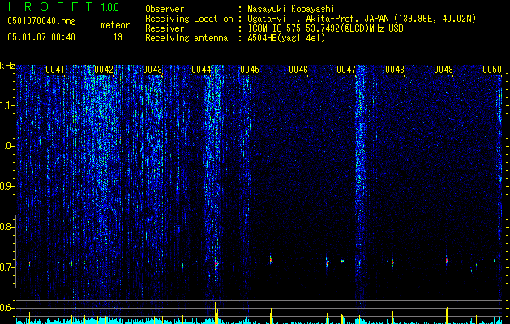The height and width of the screenshot is (324, 510).
Task: Click the meteor count value 19
Action: point(118,37)
